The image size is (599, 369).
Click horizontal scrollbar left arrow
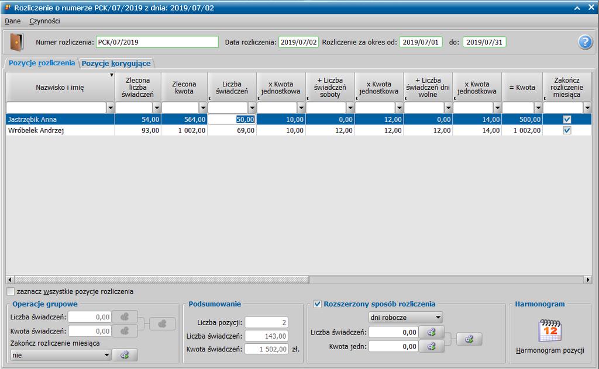10,280
